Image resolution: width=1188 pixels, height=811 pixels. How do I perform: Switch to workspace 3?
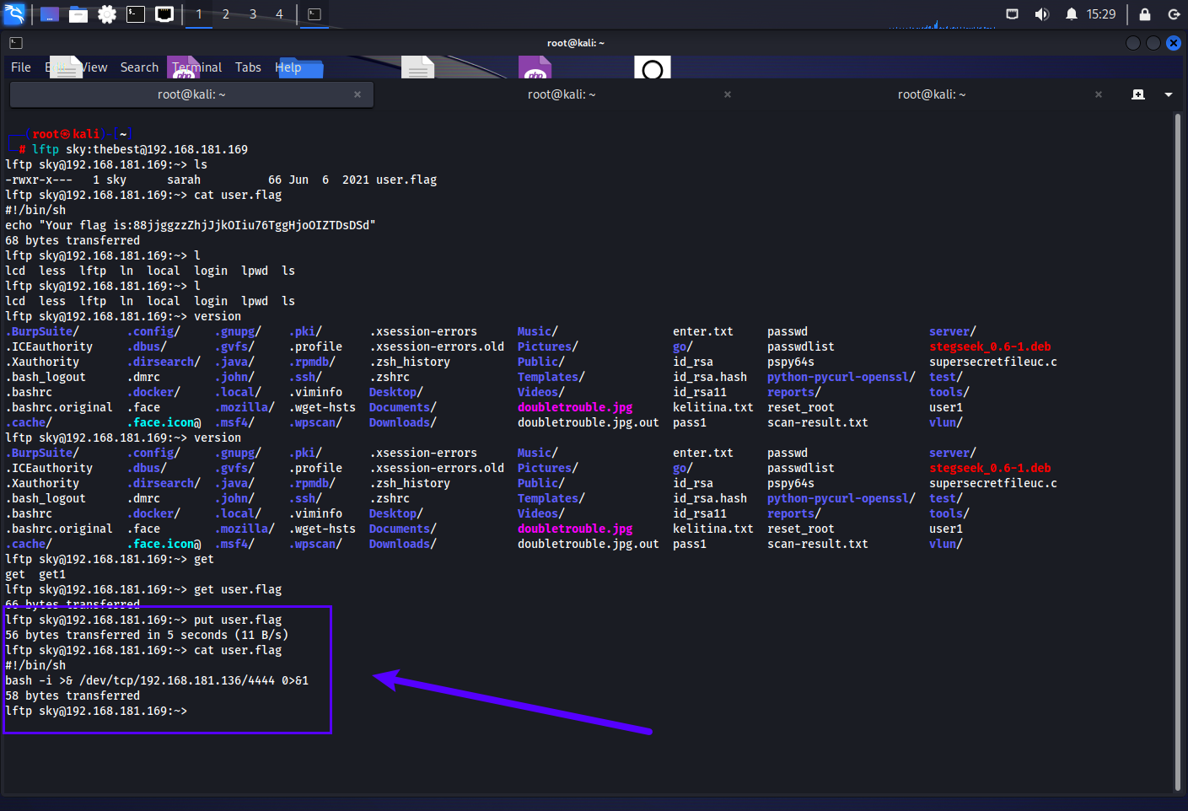coord(253,14)
